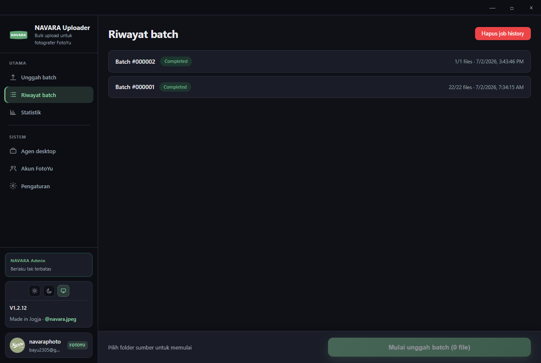541x363 pixels.
Task: Switch to dark theme with moon icon
Action: click(49, 291)
